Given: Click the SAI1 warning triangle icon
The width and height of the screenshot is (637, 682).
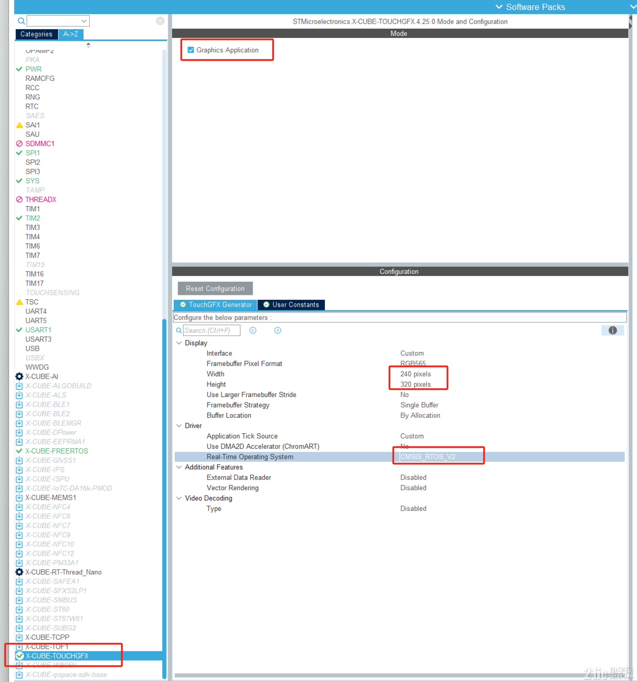Looking at the screenshot, I should 19,125.
